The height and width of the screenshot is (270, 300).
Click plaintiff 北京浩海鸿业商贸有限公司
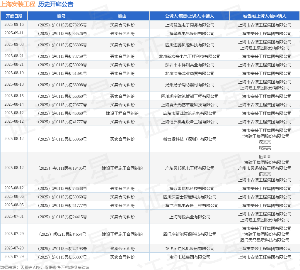point(190,73)
